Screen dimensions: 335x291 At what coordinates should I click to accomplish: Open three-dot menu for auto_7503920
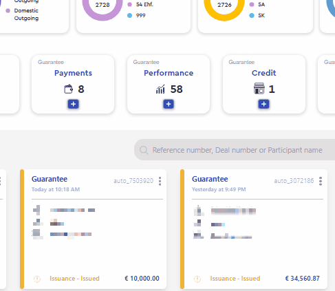160,181
